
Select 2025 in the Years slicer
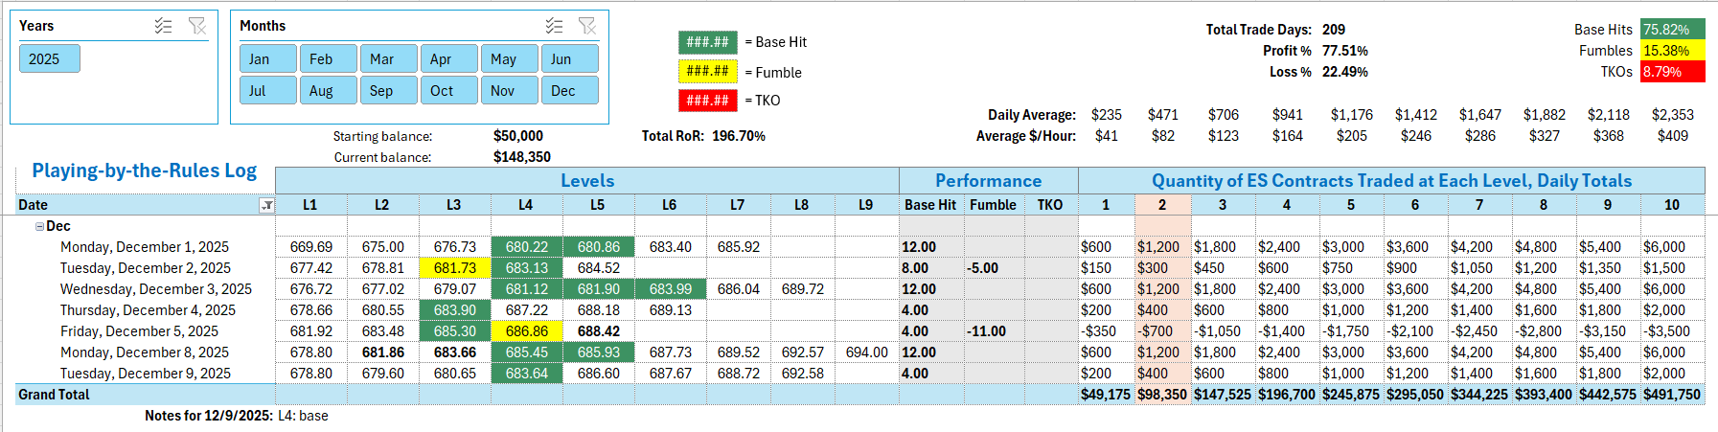coord(49,59)
